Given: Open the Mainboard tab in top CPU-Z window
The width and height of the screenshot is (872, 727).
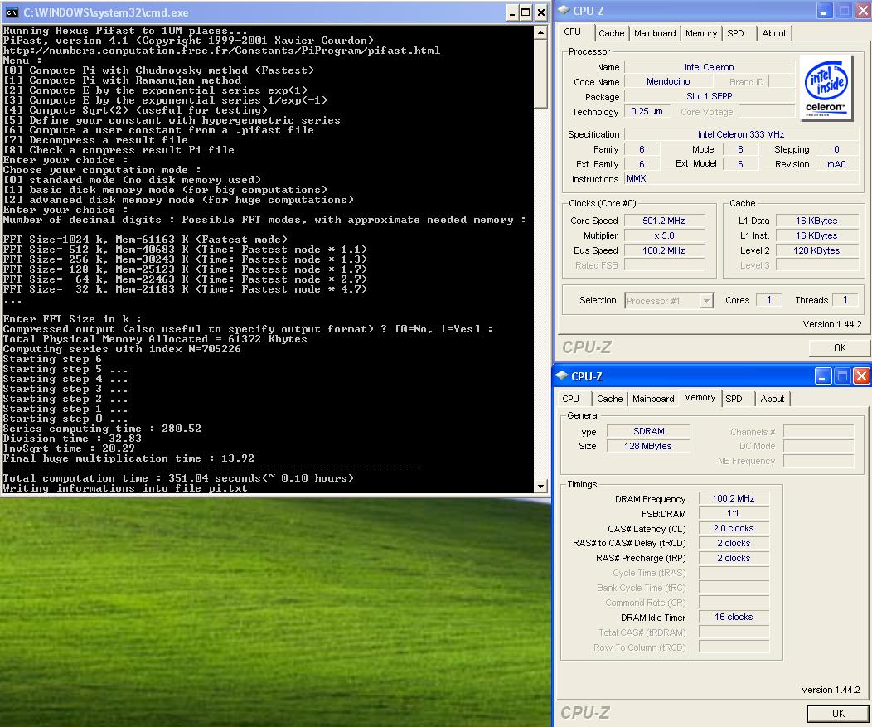Looking at the screenshot, I should click(655, 33).
